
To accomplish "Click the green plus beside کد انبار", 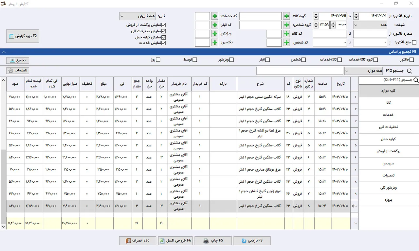I will pos(214,25).
